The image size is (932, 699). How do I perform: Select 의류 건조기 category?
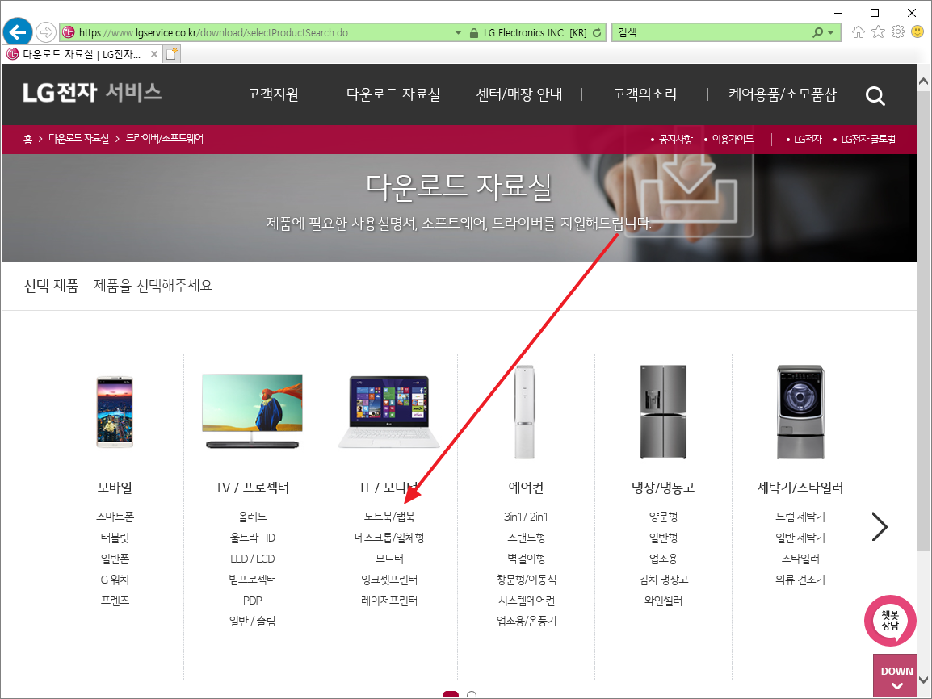[800, 580]
